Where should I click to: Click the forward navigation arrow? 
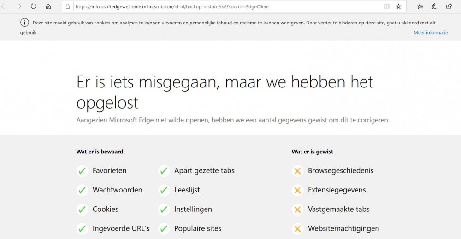(19, 6)
